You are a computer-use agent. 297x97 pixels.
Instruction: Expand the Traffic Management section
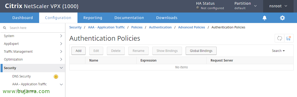click(33, 52)
